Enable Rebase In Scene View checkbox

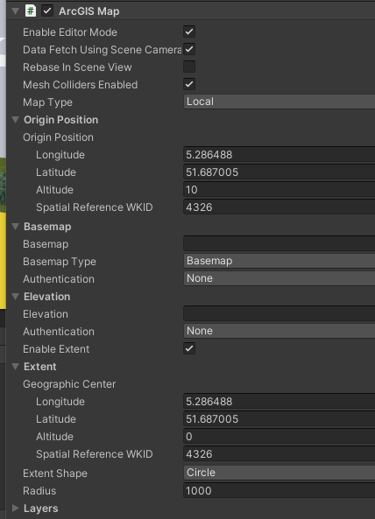coord(189,67)
